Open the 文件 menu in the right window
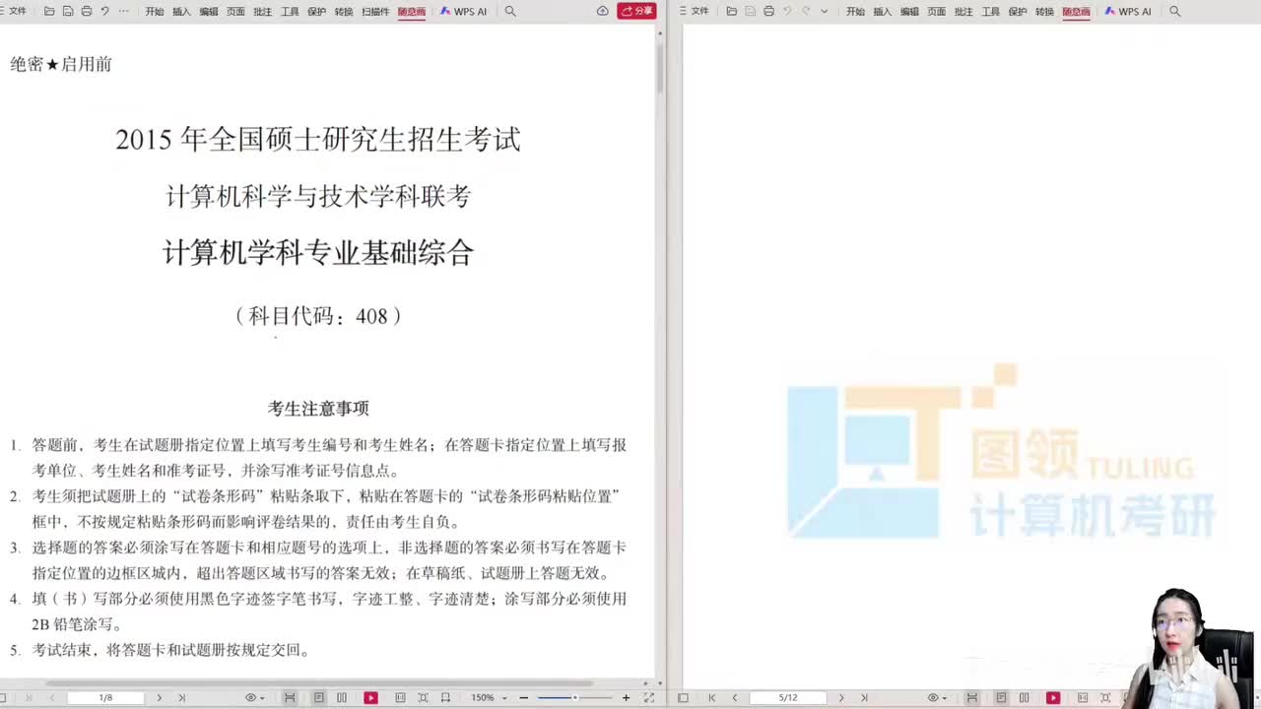The height and width of the screenshot is (709, 1261). click(699, 11)
